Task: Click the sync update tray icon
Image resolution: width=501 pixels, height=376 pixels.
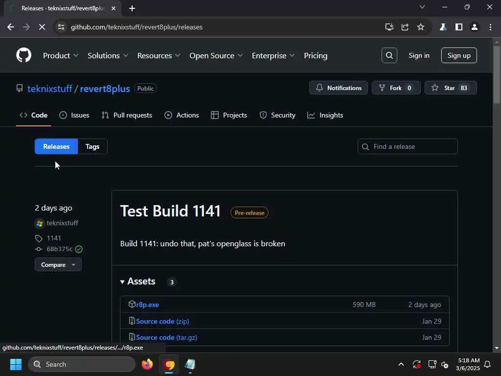Action: pyautogui.click(x=417, y=364)
